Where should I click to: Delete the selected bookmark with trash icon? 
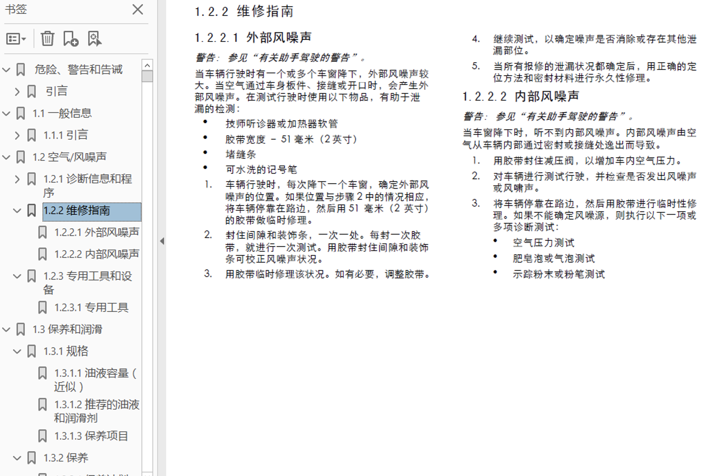(47, 38)
